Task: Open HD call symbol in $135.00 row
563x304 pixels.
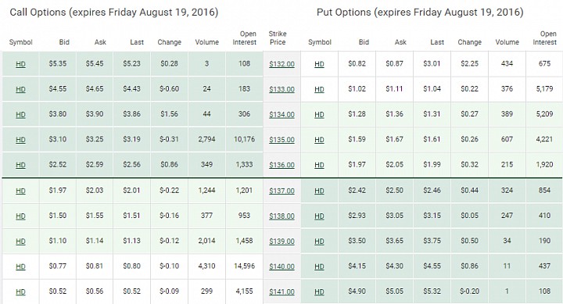Action: tap(20, 140)
